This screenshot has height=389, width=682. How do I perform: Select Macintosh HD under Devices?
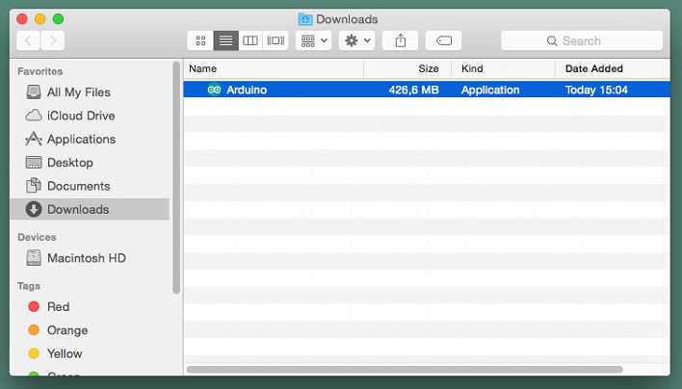pyautogui.click(x=86, y=258)
